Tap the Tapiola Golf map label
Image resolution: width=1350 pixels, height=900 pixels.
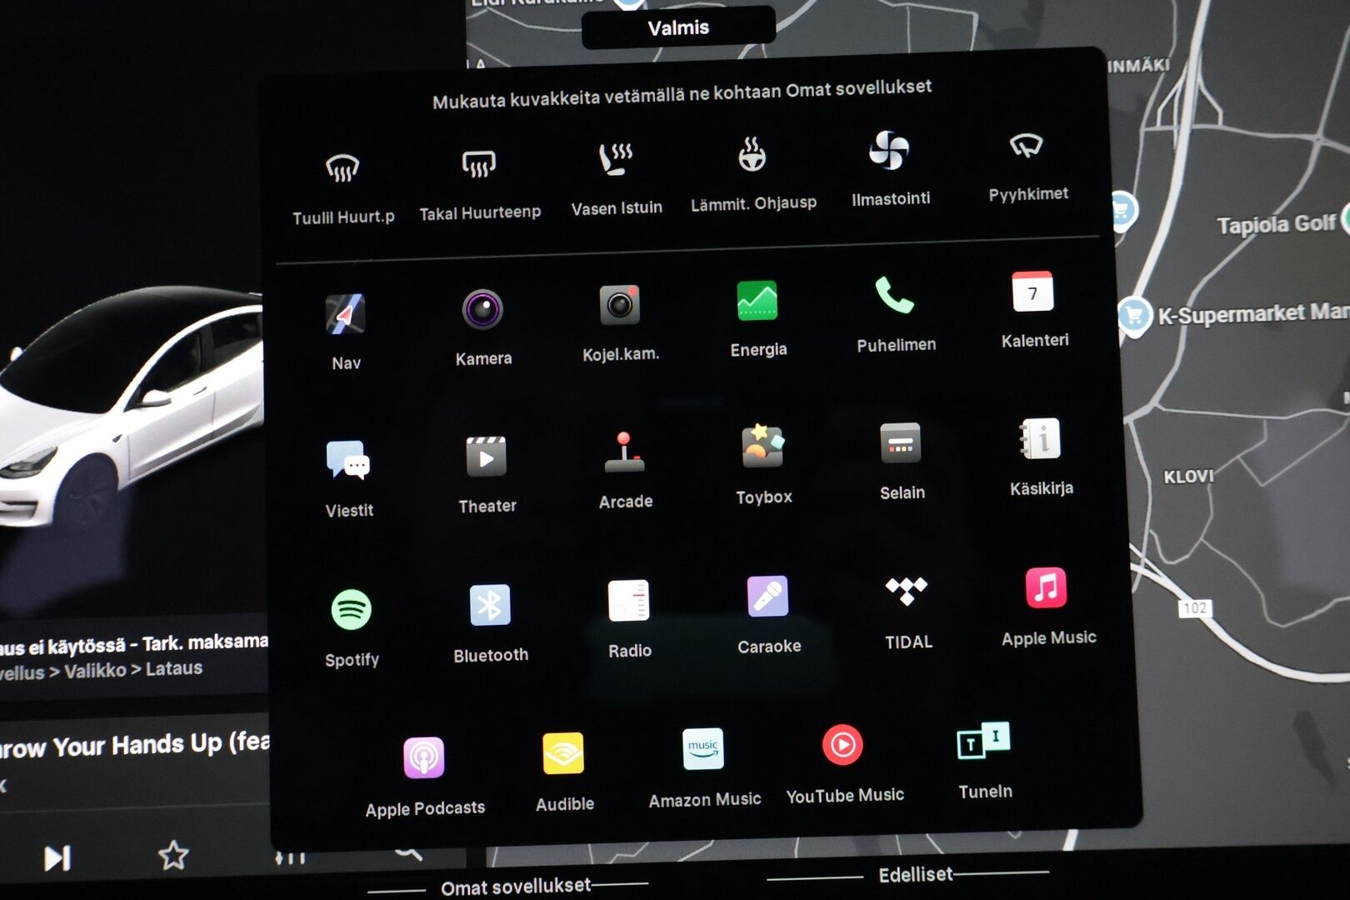[1276, 224]
